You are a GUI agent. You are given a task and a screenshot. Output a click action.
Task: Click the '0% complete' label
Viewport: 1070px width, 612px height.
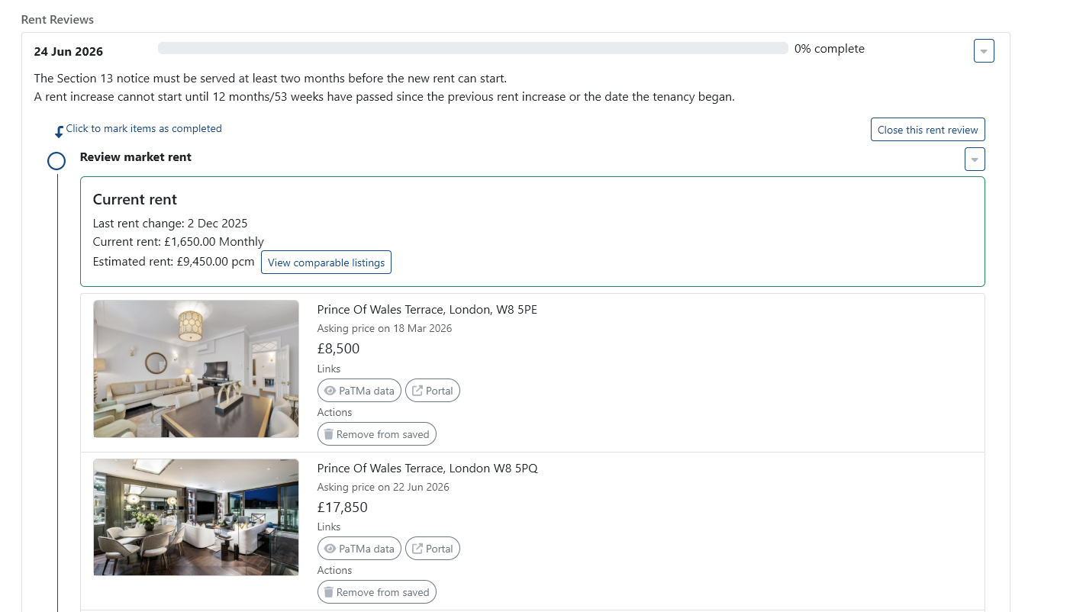click(830, 49)
